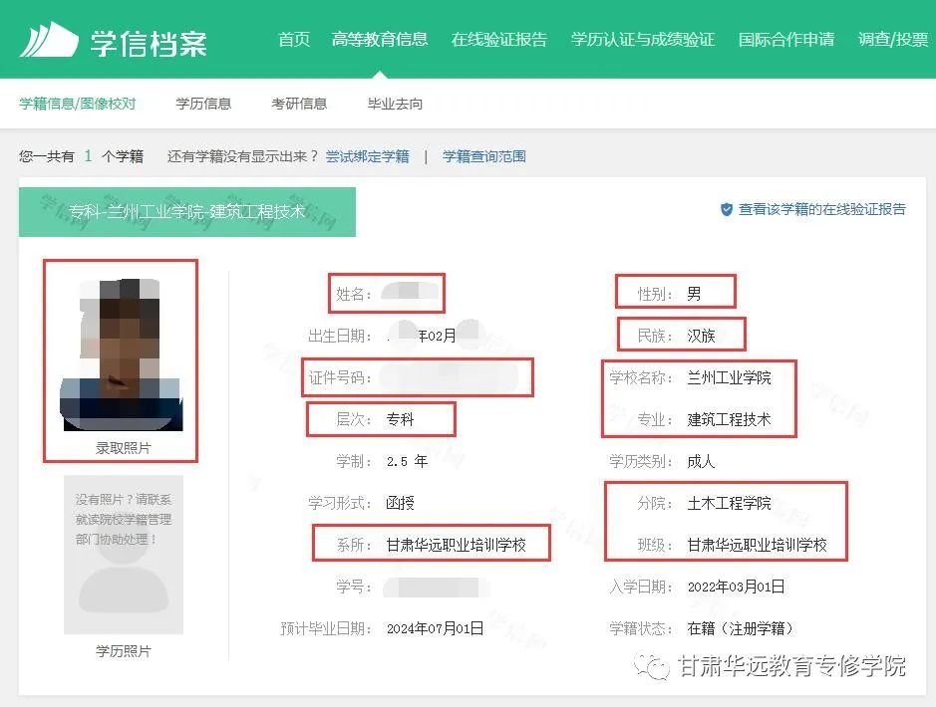Open the 学籍查询范围 link
Screen dimensions: 936x707
click(484, 156)
